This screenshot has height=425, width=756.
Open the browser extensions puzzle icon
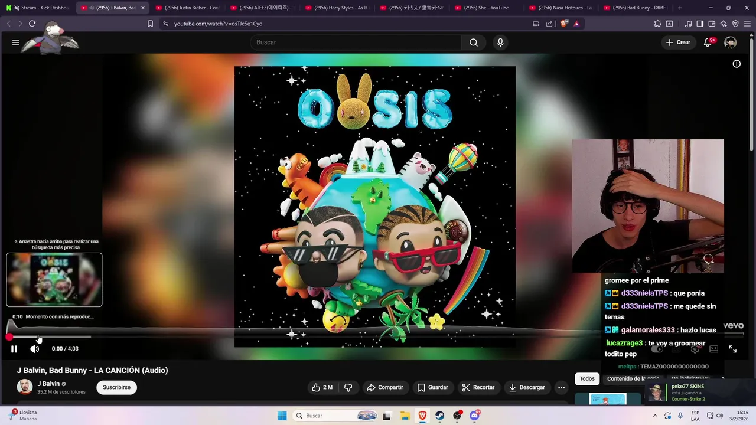657,24
